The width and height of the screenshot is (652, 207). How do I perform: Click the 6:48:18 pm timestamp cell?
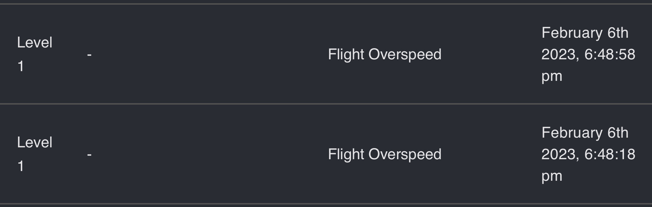click(588, 155)
